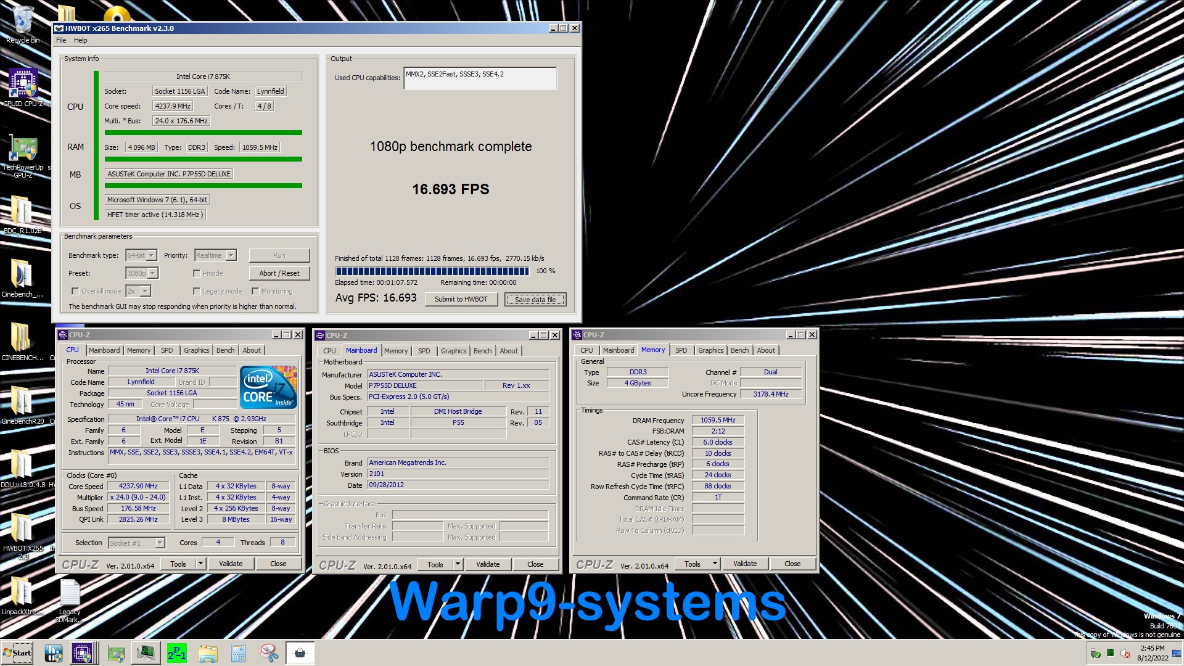
Task: Click the GPU-Z graphics card icon in the taskbar
Action: click(x=115, y=653)
